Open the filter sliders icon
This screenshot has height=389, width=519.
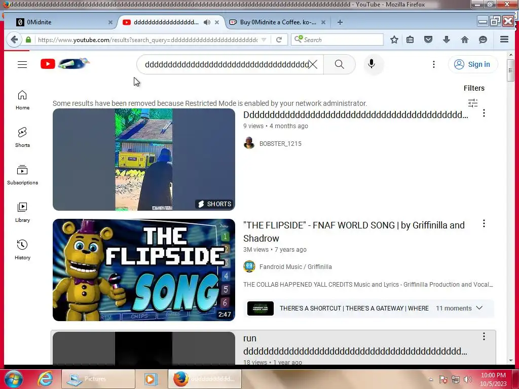(473, 103)
